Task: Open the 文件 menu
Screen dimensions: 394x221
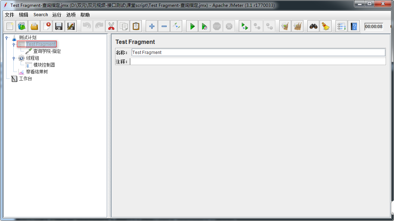Action: tap(9, 15)
